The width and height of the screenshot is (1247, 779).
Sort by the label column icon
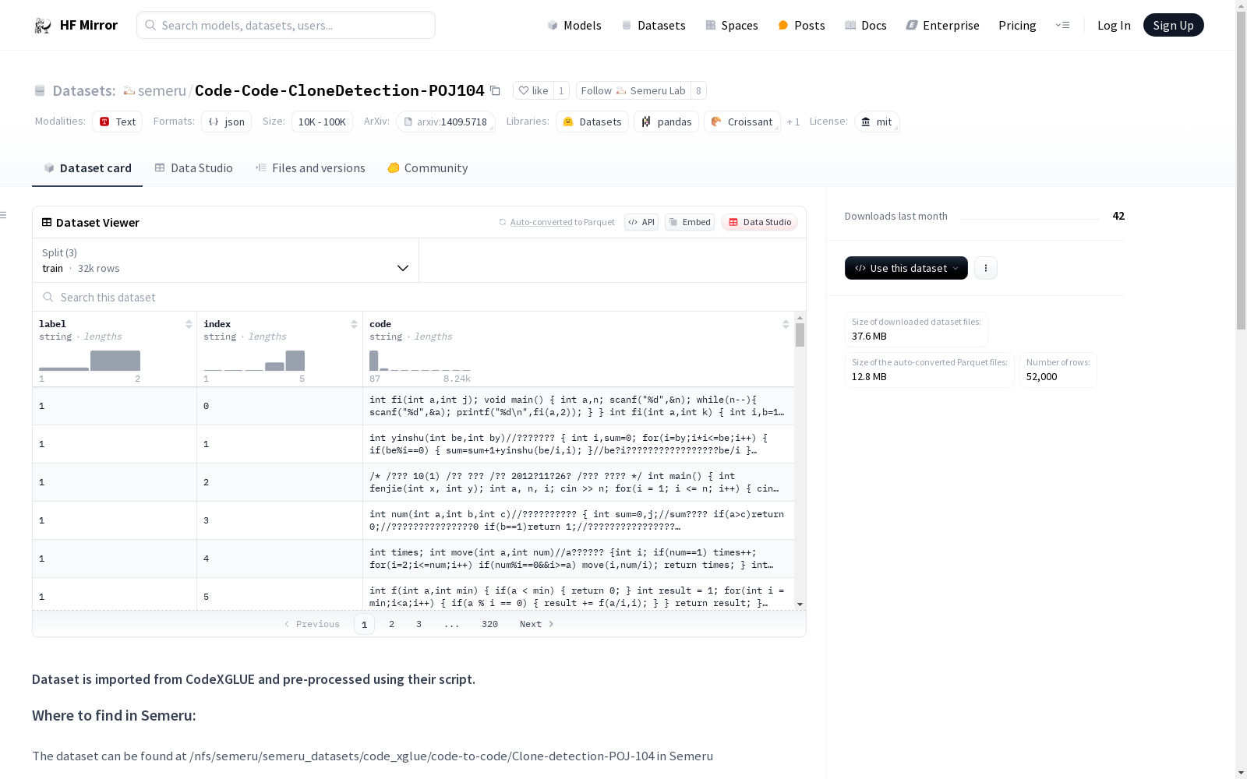189,324
